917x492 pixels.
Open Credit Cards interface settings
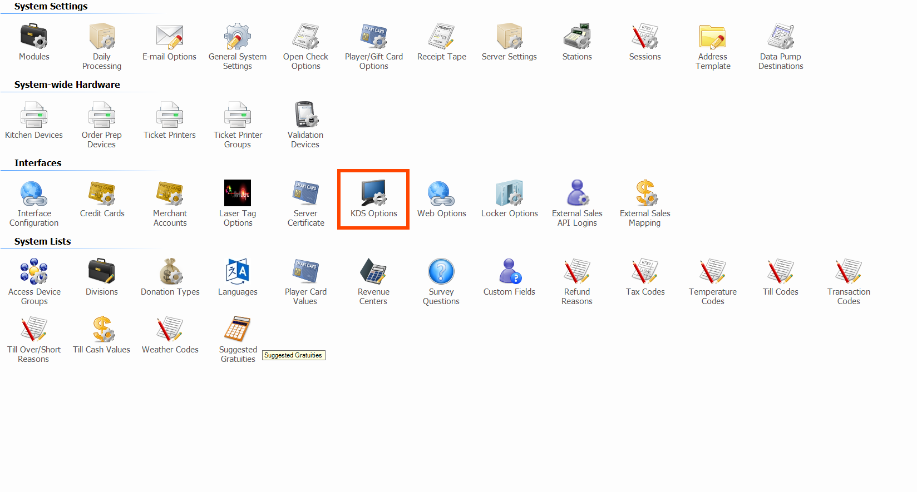[102, 193]
